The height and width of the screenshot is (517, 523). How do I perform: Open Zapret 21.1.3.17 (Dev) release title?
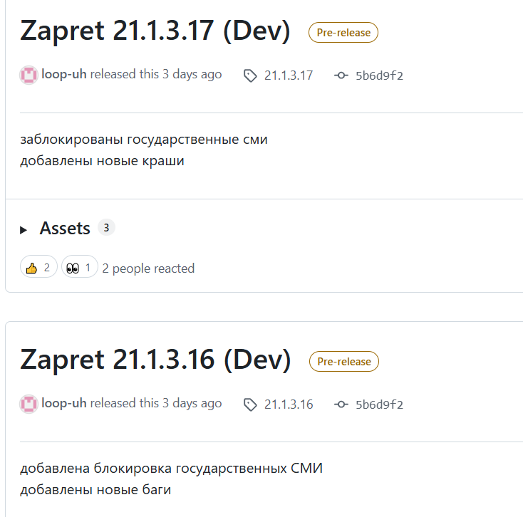[x=155, y=31]
